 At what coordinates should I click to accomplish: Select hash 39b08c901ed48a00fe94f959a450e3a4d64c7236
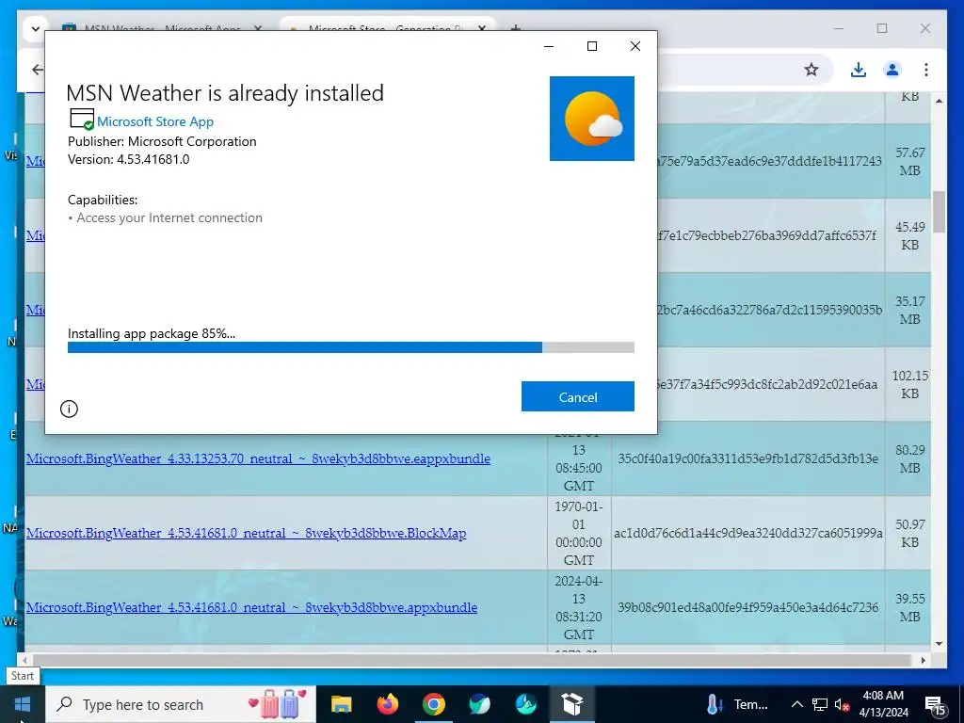pyautogui.click(x=747, y=607)
